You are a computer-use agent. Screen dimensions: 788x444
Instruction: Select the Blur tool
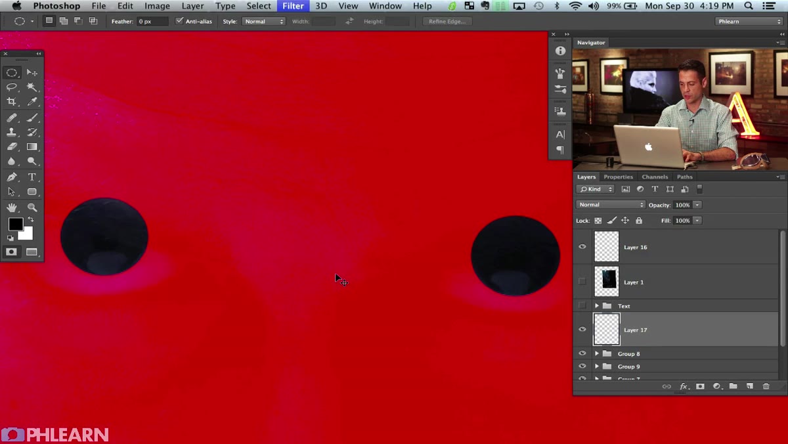pyautogui.click(x=12, y=161)
